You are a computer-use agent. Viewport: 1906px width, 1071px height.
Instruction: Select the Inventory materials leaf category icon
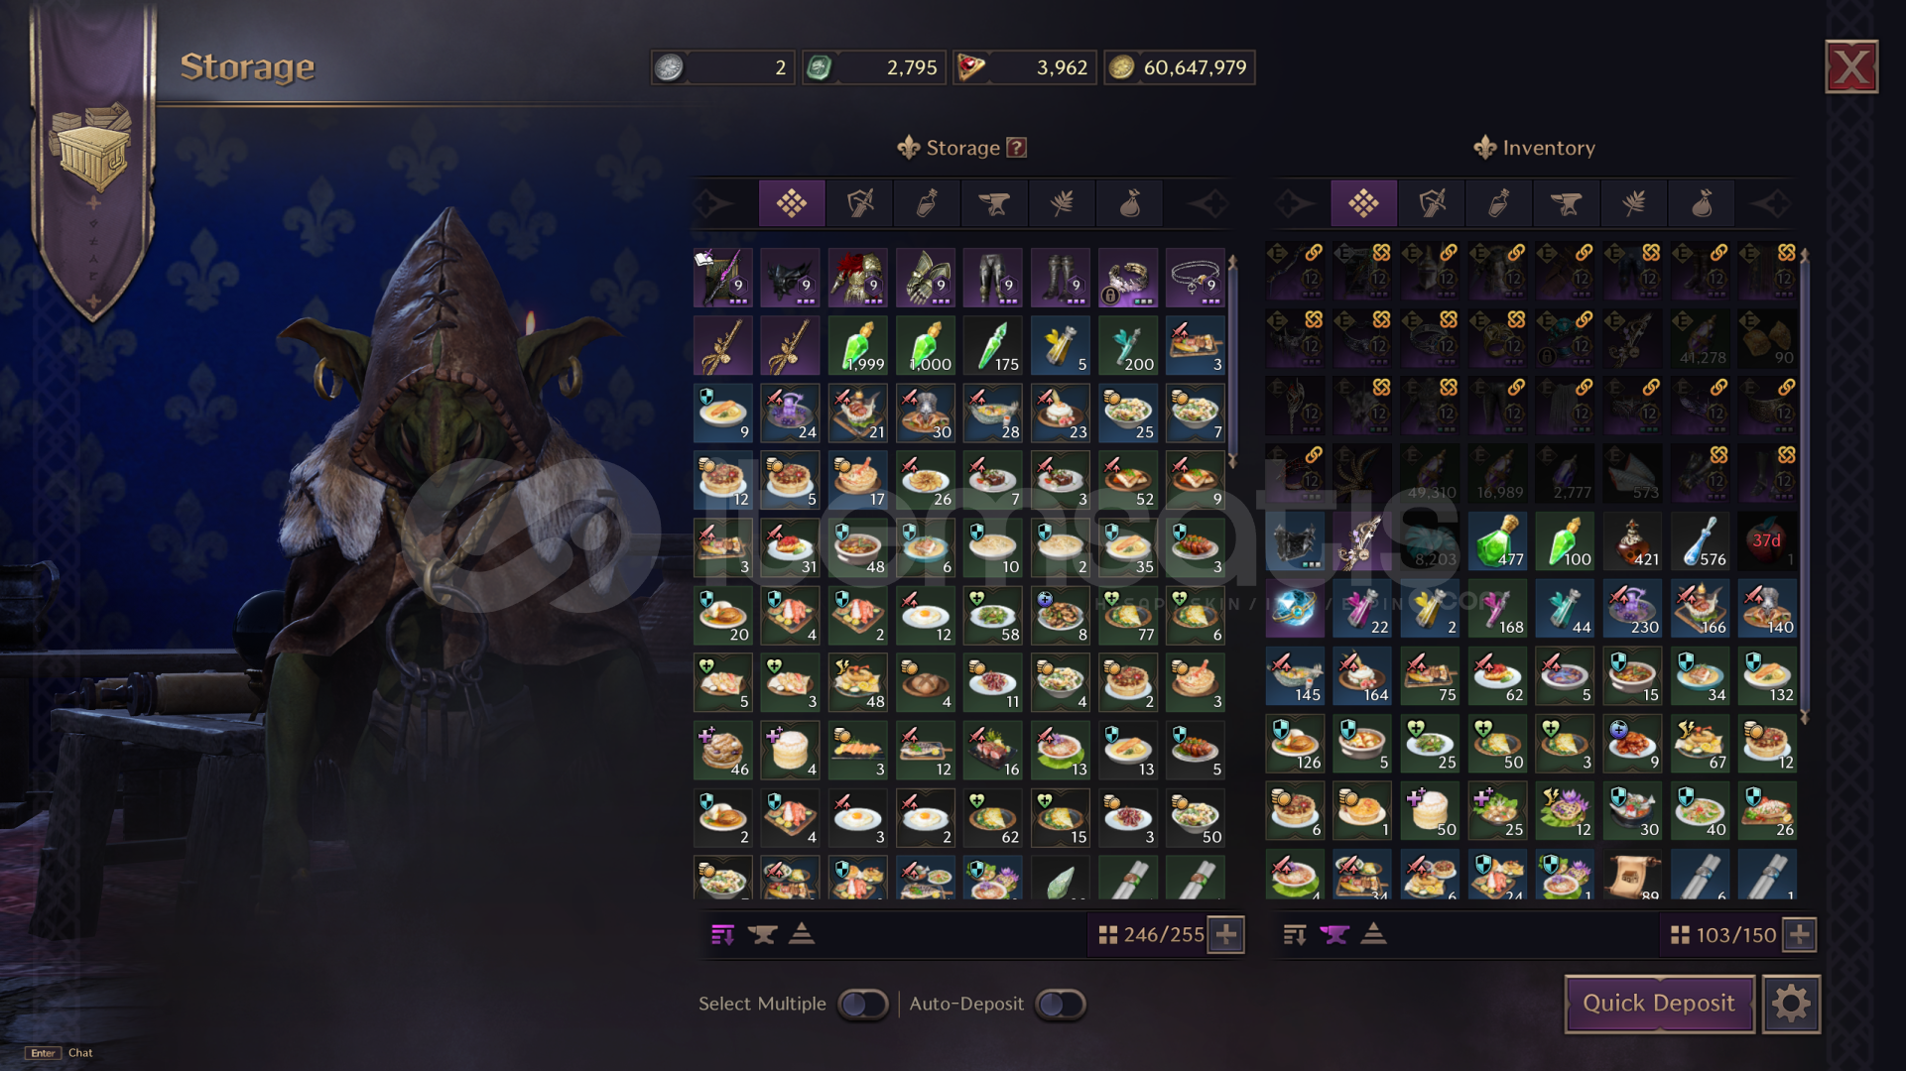pos(1633,204)
